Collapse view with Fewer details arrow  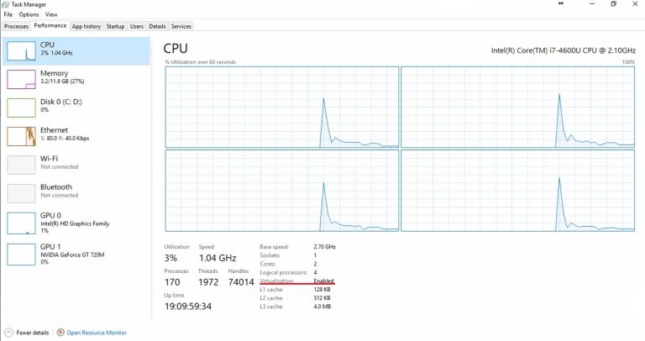8,333
